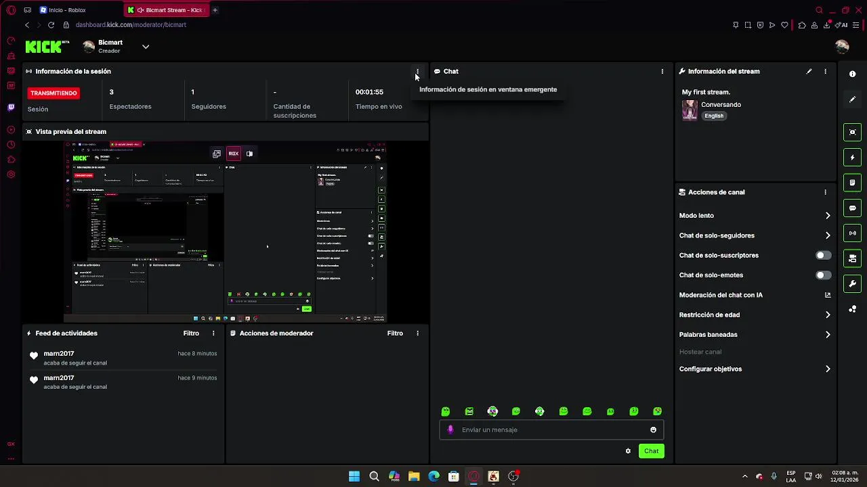The image size is (867, 487).
Task: Open emoji picker in message box
Action: (x=653, y=430)
